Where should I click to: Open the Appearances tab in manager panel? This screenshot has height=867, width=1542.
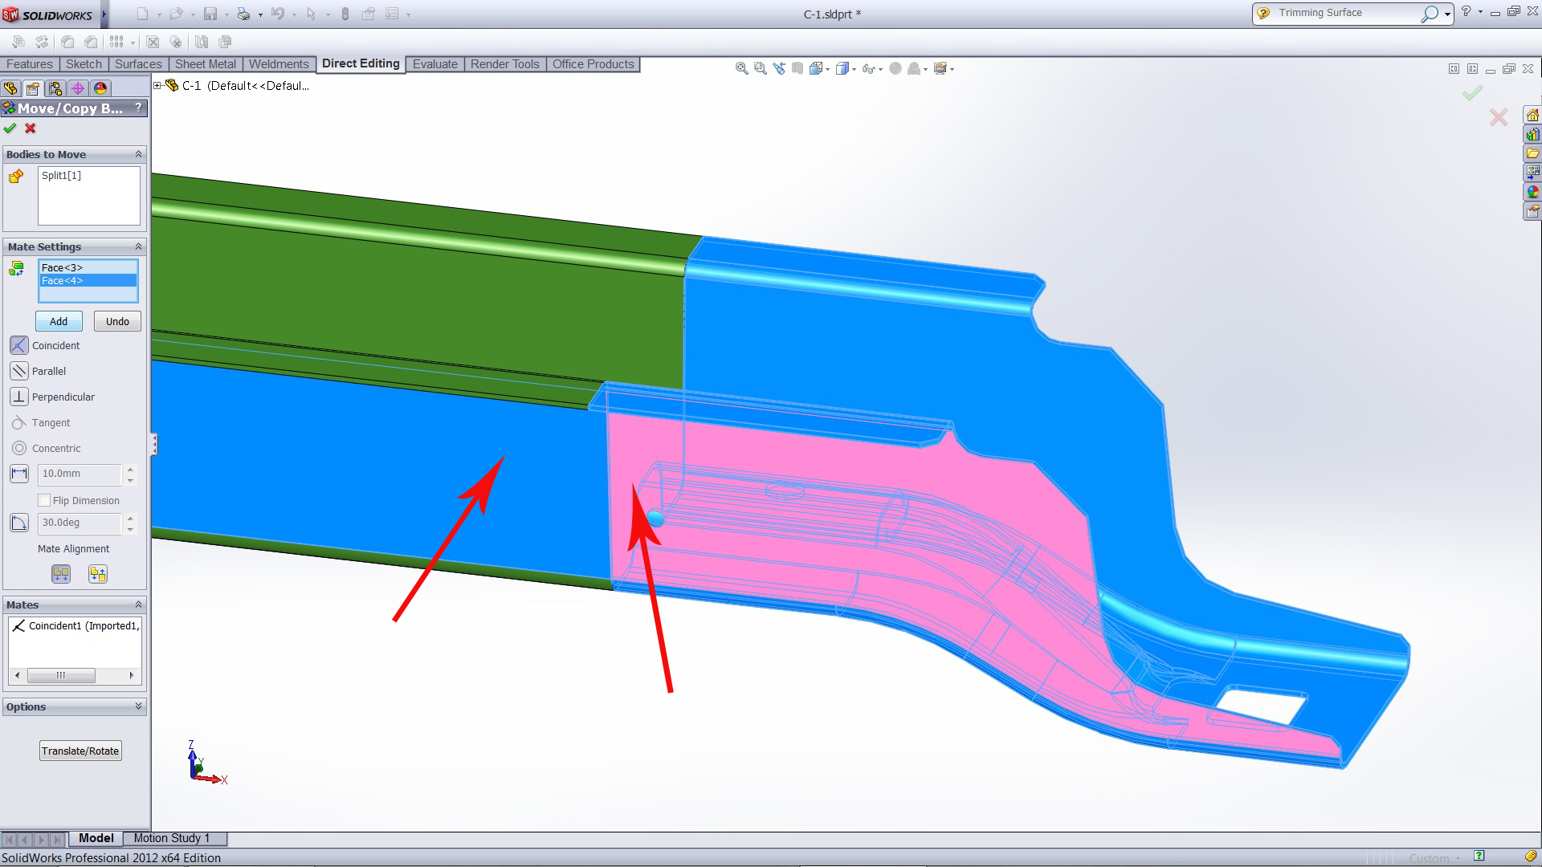[100, 88]
